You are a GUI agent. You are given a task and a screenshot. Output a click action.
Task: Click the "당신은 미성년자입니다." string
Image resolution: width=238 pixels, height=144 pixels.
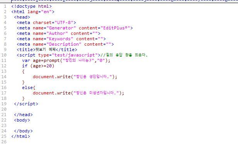[x=96, y=93]
